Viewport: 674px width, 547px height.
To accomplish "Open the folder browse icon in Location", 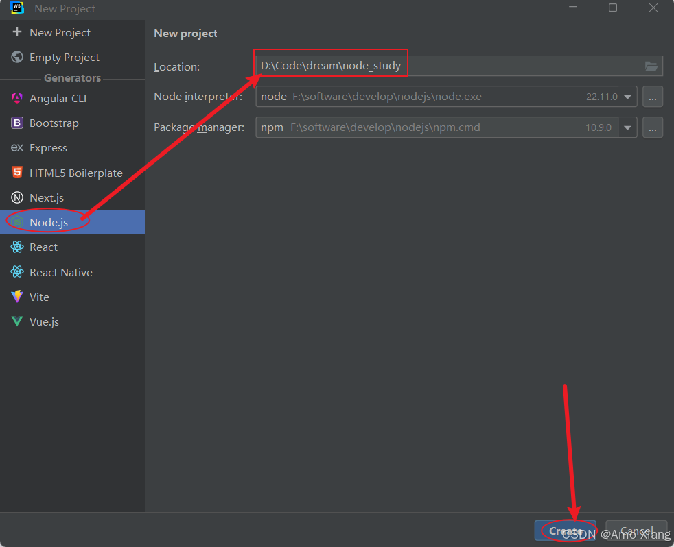I will [651, 66].
